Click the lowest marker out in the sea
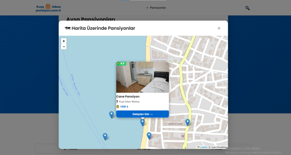The width and height of the screenshot is (291, 155). point(105,136)
